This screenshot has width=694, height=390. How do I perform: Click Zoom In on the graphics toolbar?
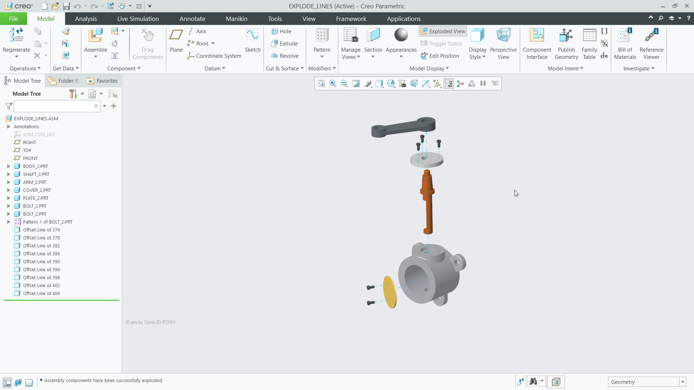point(333,83)
